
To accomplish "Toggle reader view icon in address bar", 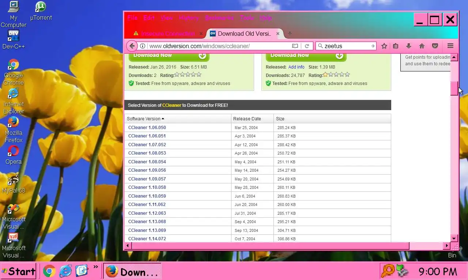I will pos(295,46).
